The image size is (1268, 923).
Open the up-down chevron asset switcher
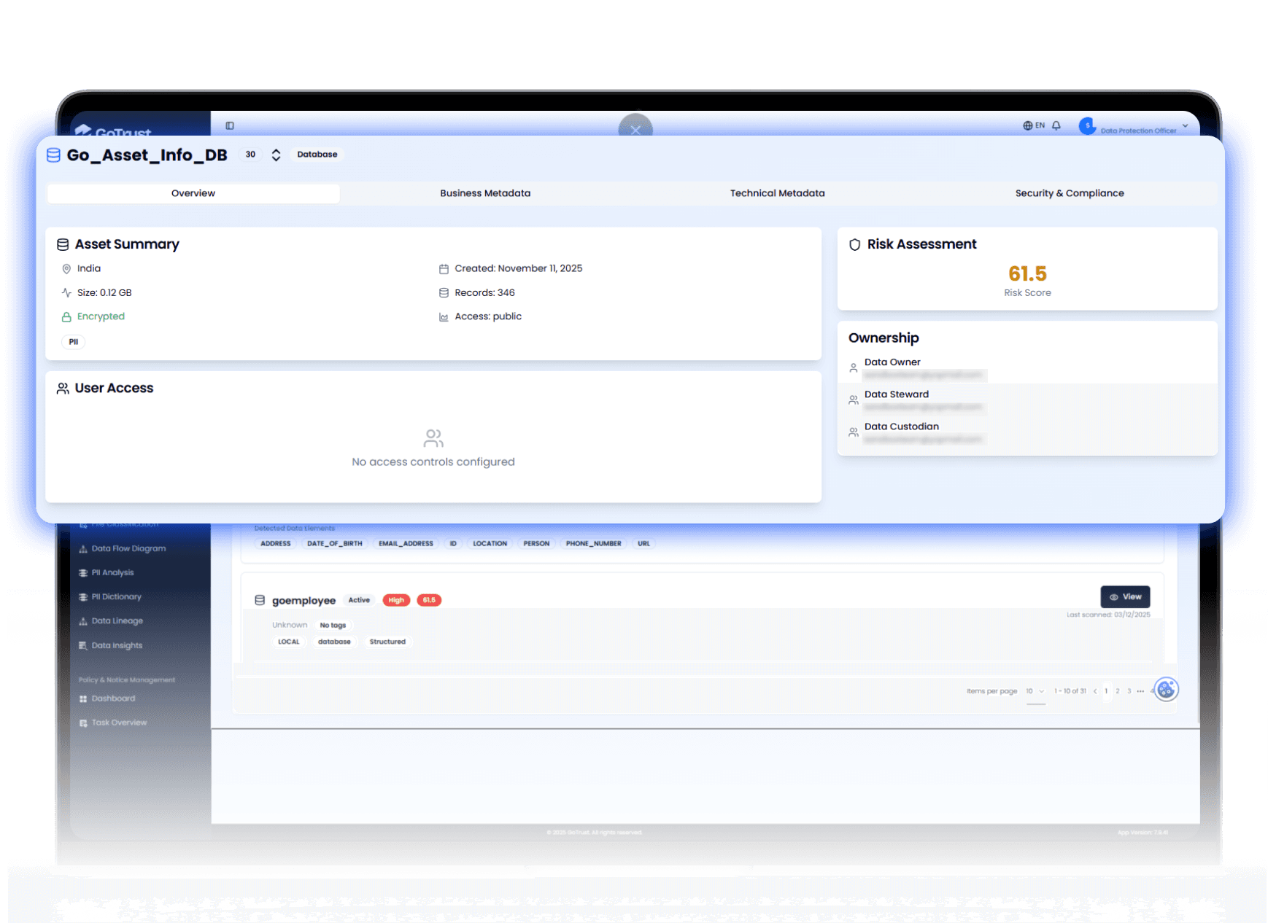(x=276, y=155)
